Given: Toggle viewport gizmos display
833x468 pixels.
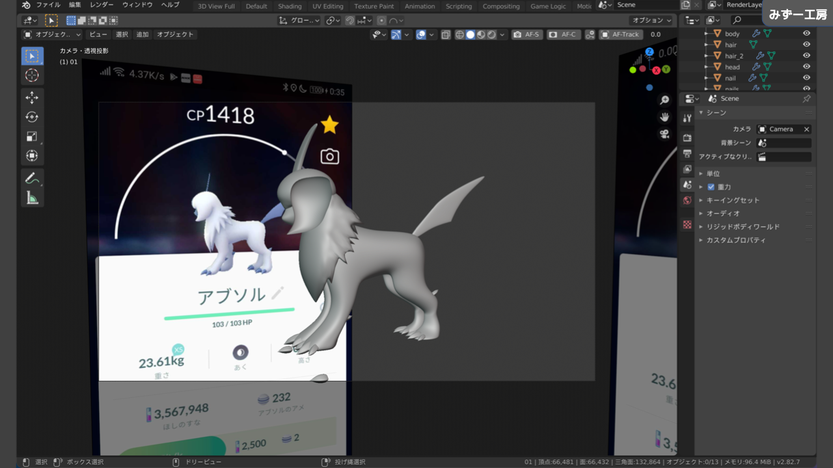Looking at the screenshot, I should [396, 34].
